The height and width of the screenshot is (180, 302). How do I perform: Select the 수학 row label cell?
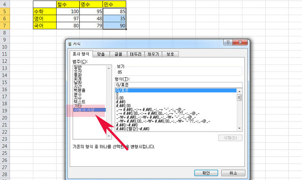coord(44,11)
